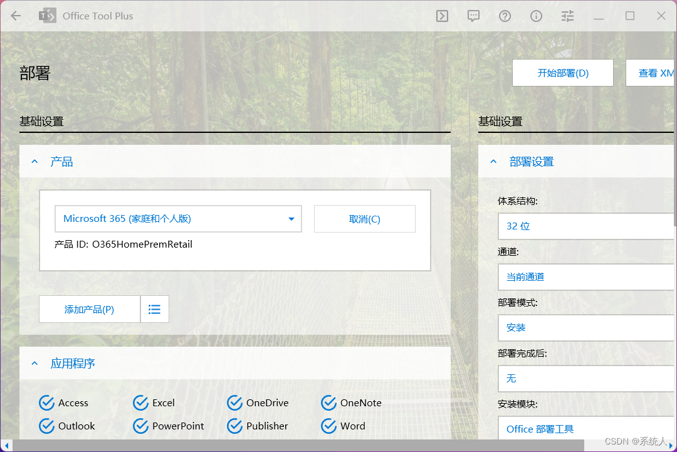Click the 部署模式: label
677x452 pixels.
click(518, 303)
